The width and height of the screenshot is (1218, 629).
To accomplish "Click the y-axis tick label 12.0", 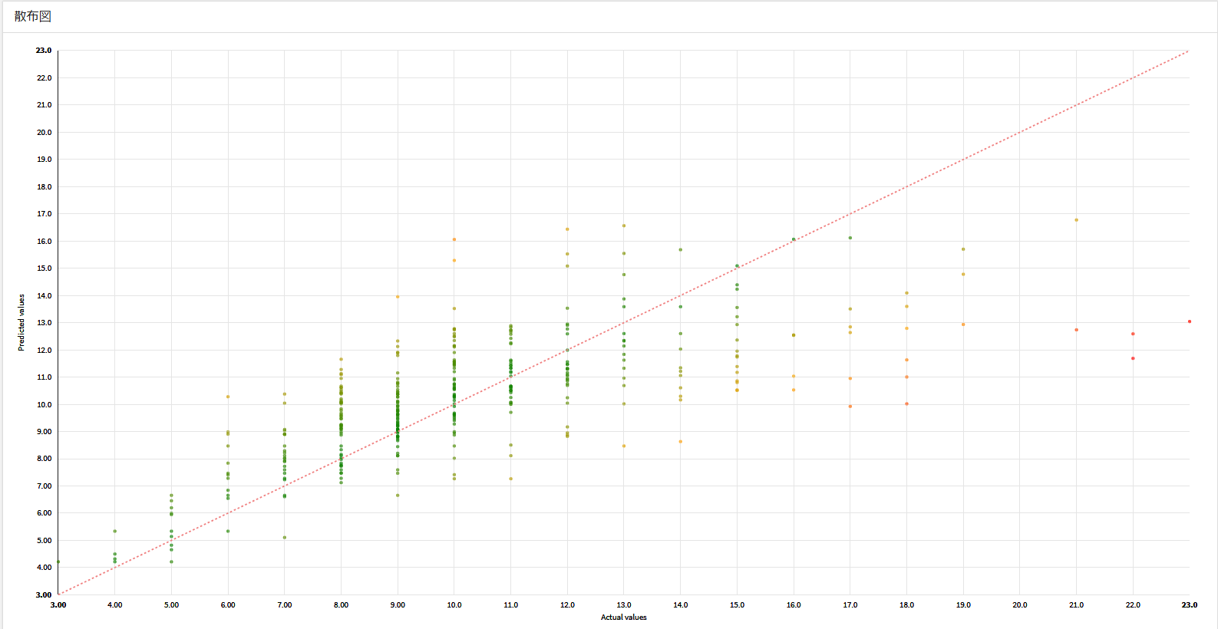I will point(44,351).
